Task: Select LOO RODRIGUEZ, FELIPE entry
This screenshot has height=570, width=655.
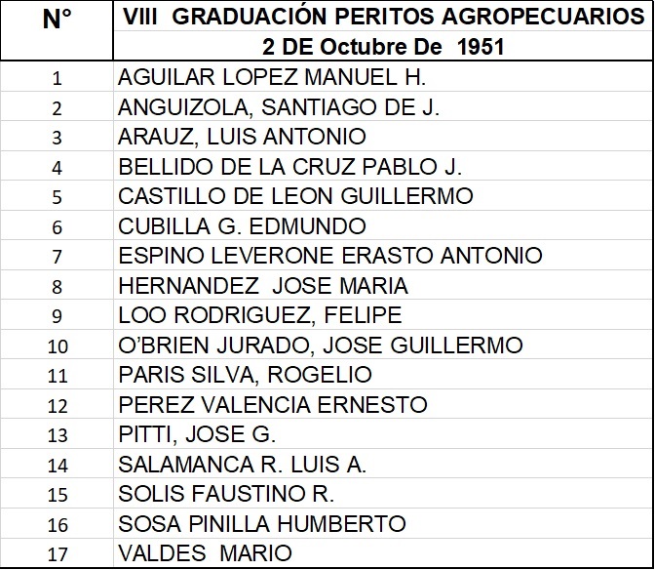Action: coord(383,314)
